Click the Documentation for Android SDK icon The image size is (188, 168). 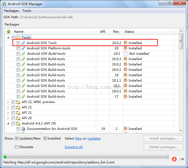(24, 129)
